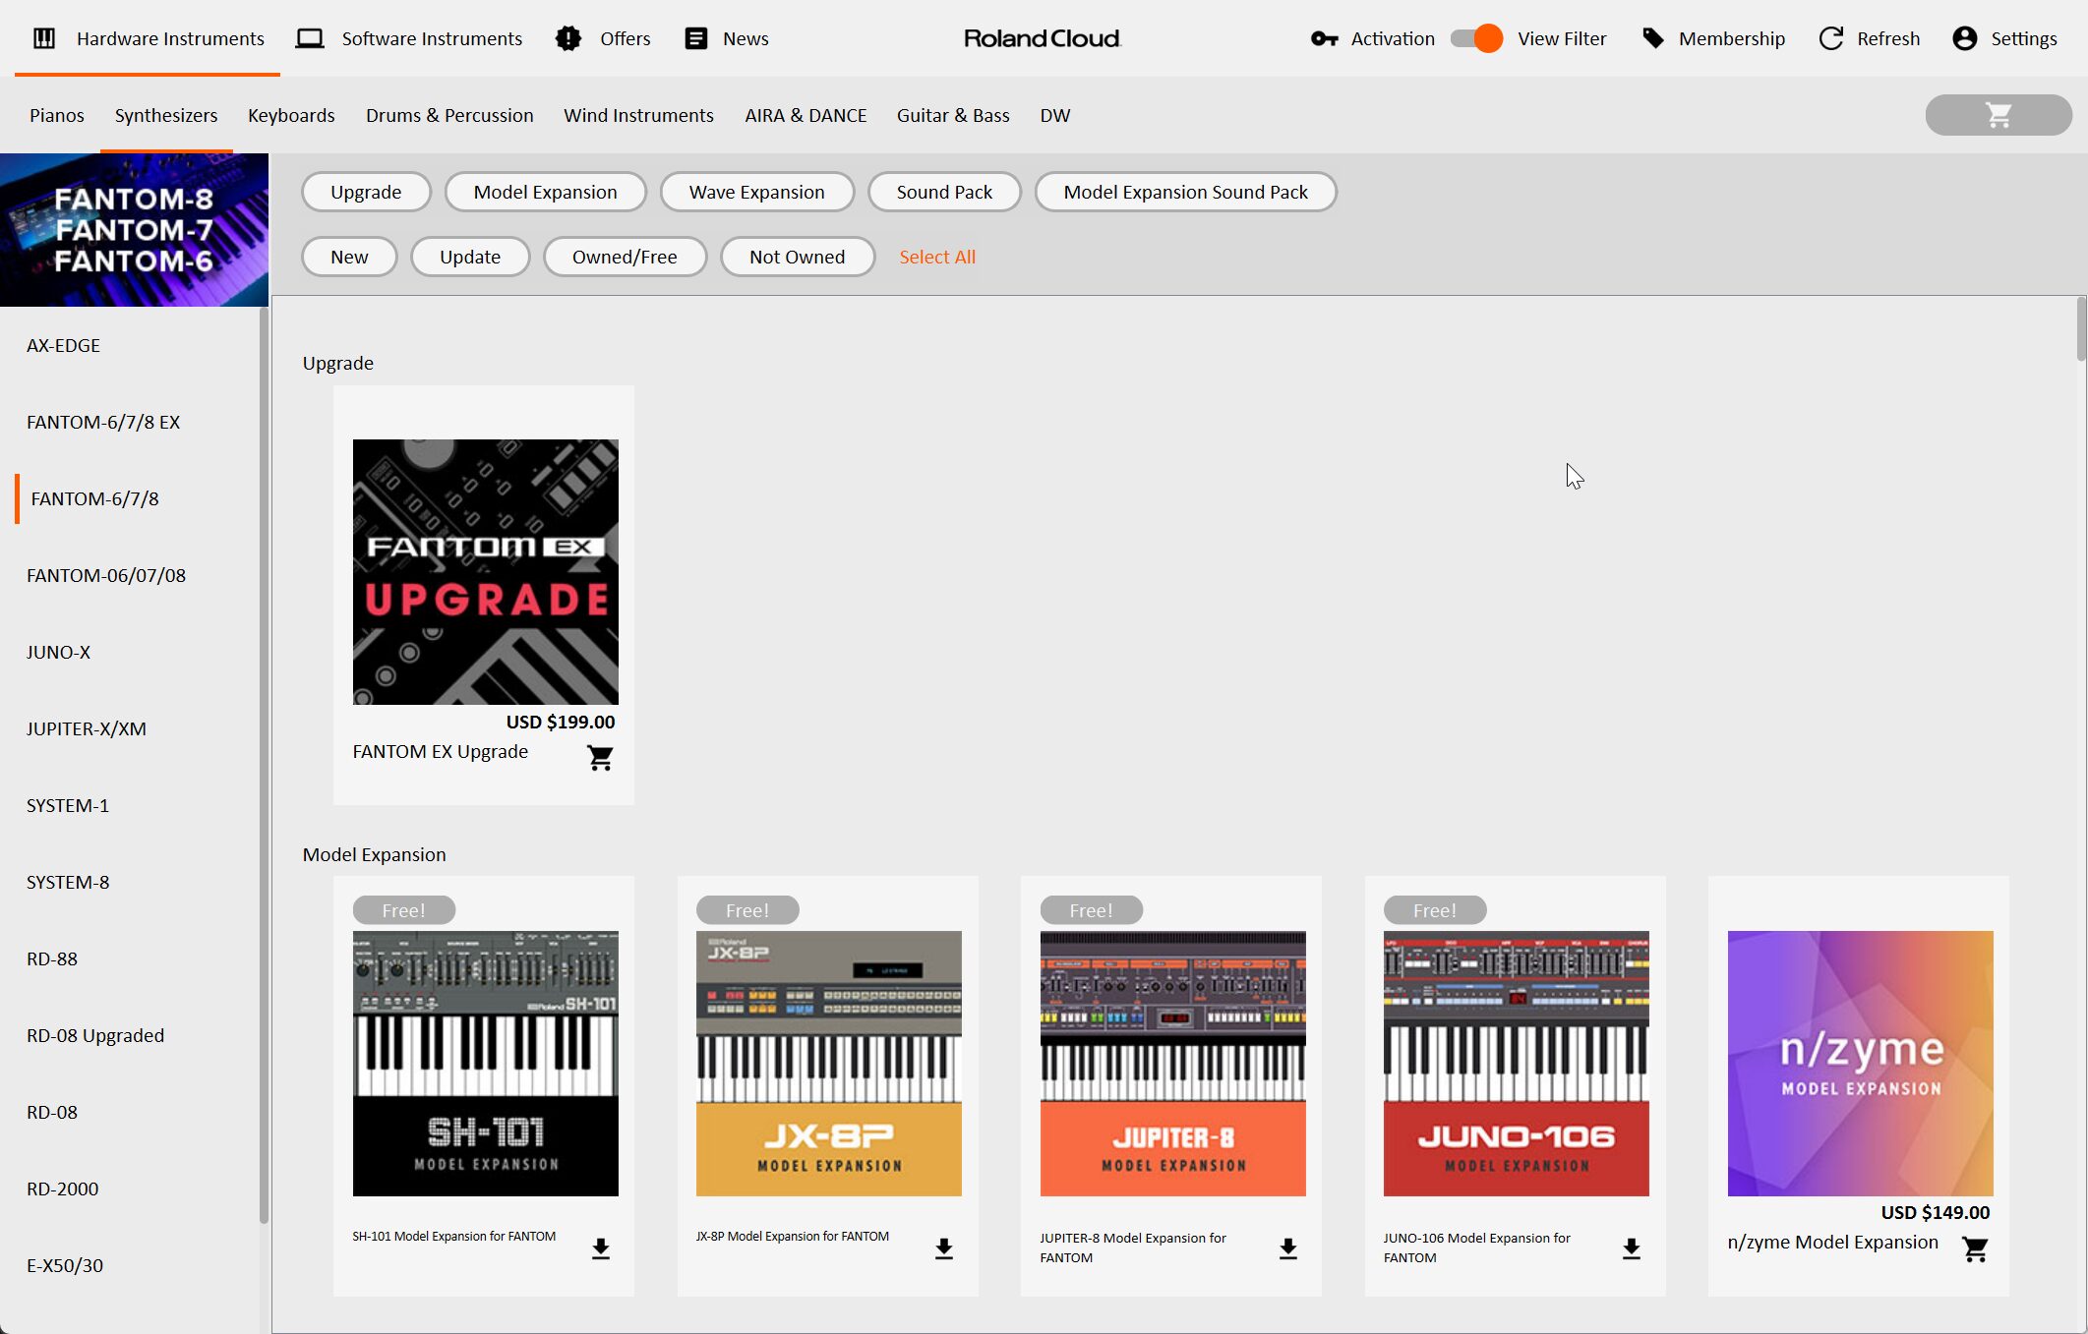Download JUPITER-8 Model Expansion for FANTOM

(x=1287, y=1248)
